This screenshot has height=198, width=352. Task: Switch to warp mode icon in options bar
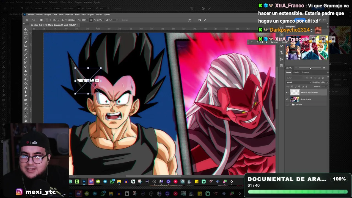pos(189,20)
